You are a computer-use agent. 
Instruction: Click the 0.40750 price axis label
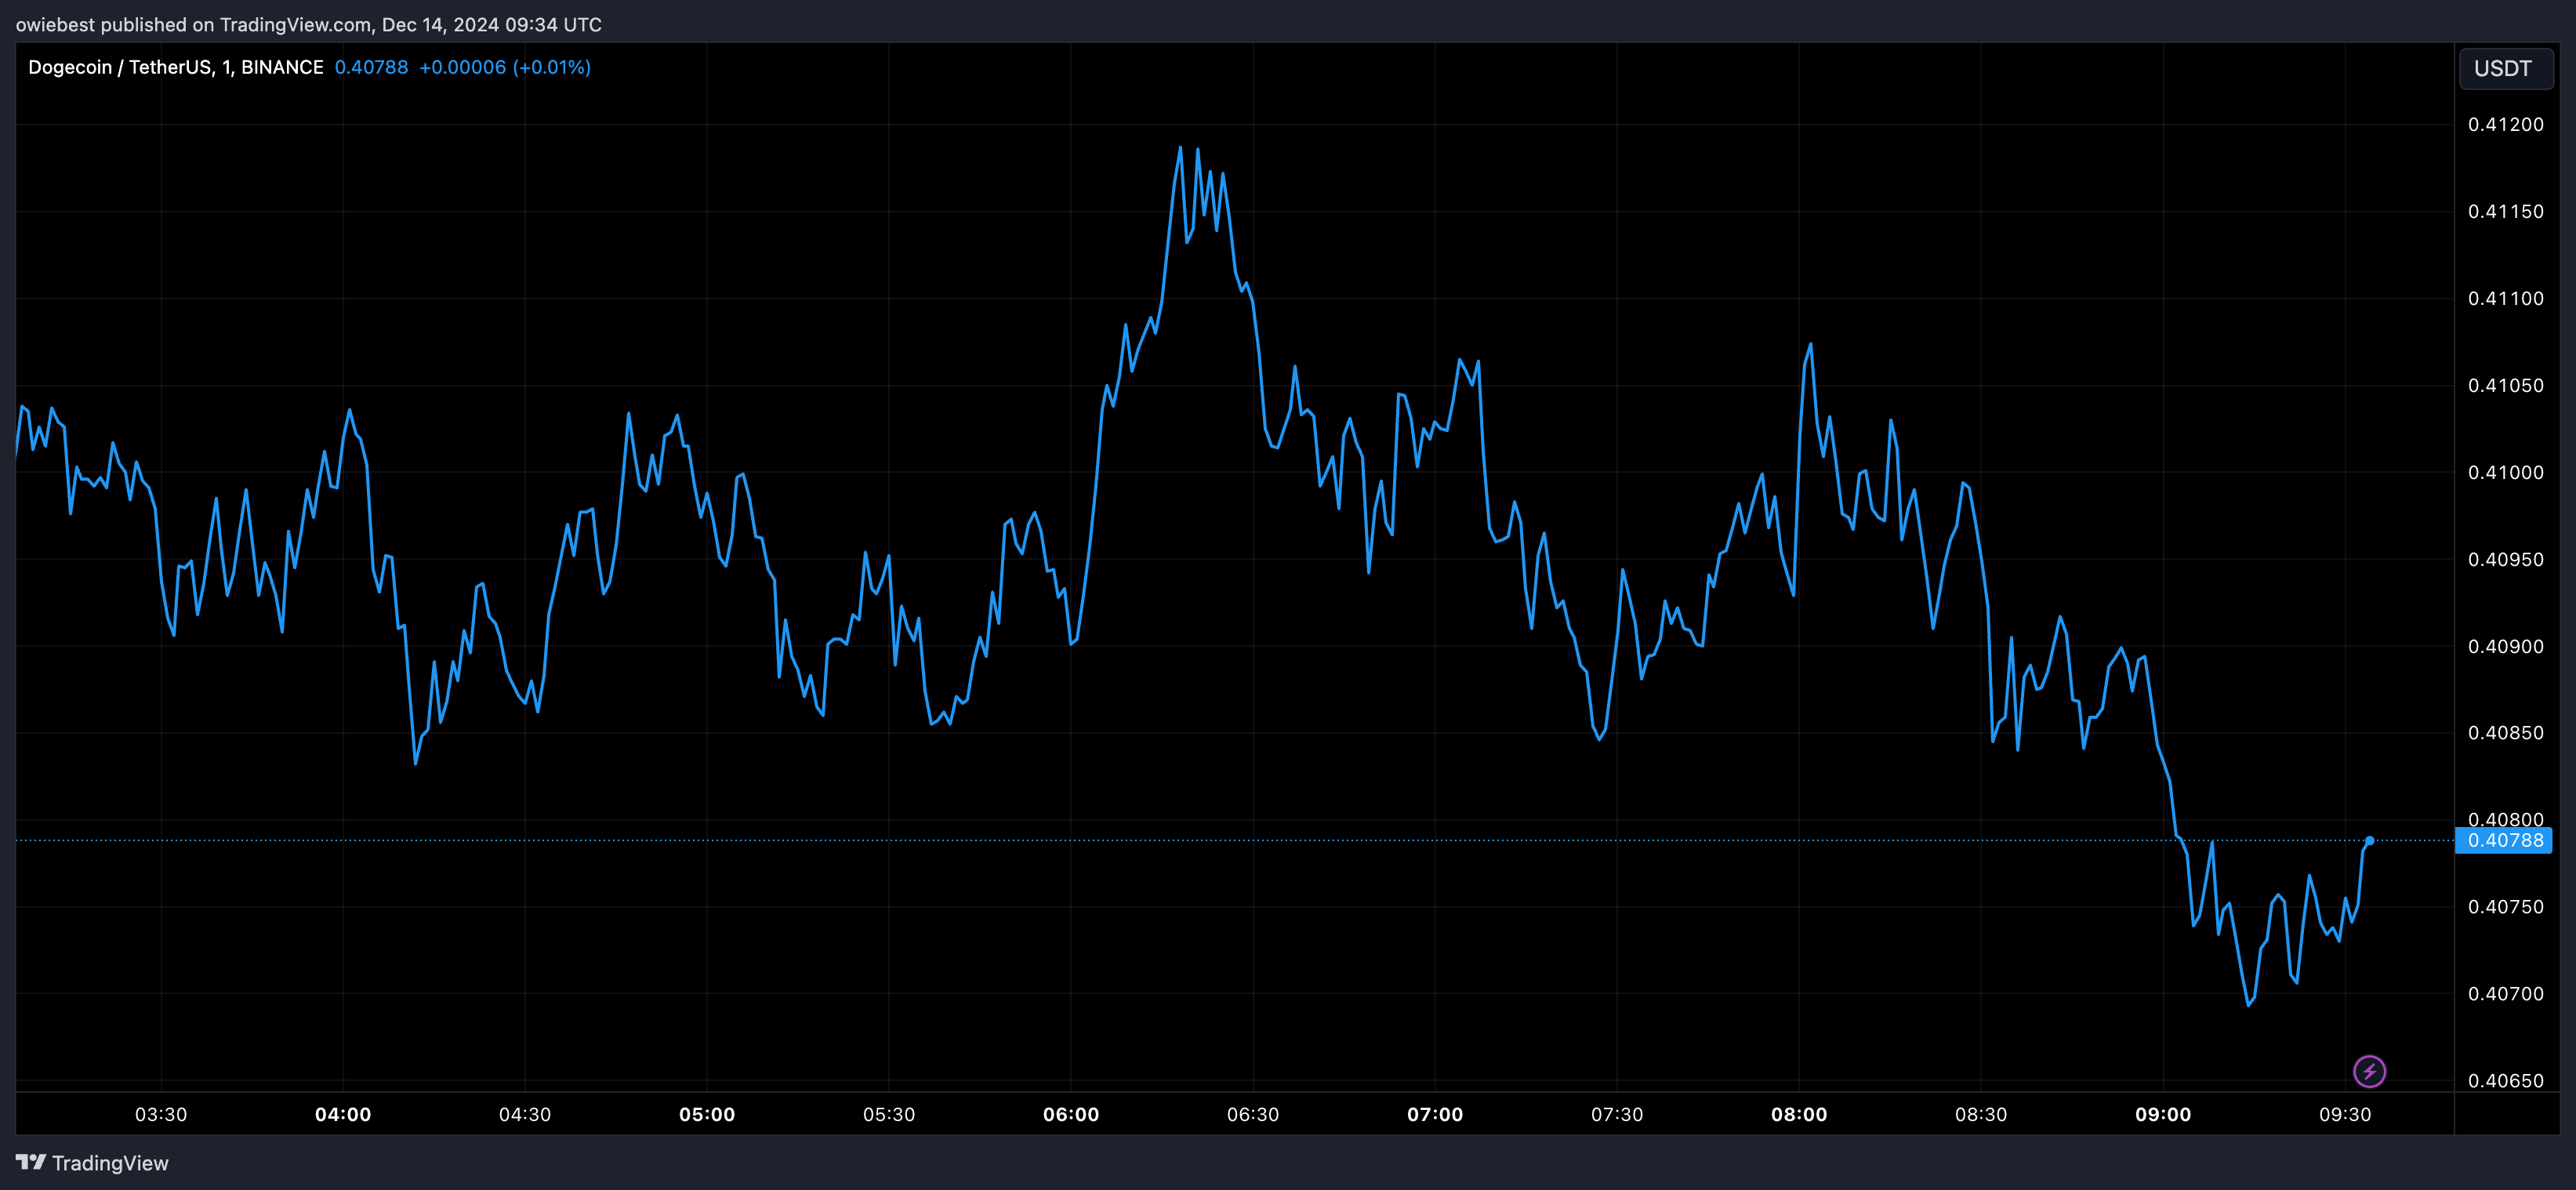[x=2505, y=907]
